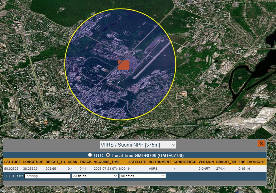Click the FILTER BY text input field
Image resolution: width=276 pixels, height=193 pixels.
coord(48,176)
